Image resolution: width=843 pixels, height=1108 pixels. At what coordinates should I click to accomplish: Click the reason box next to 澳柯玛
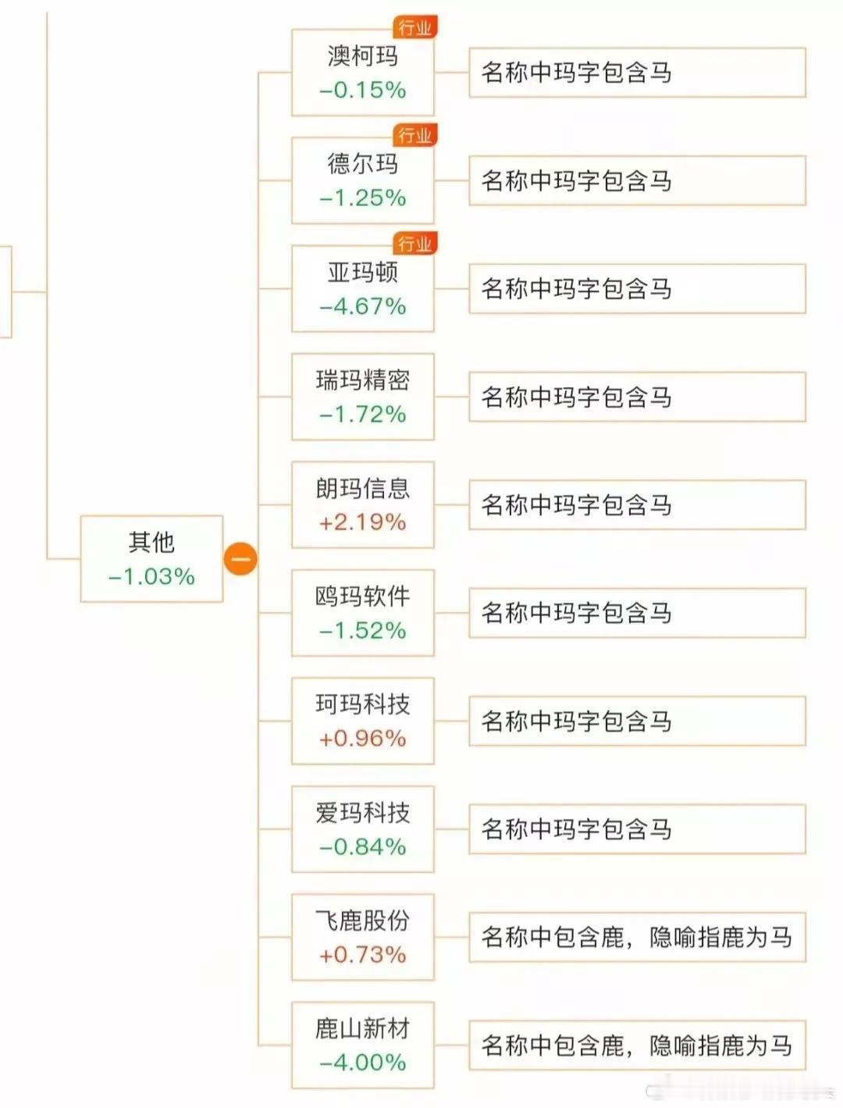tap(637, 73)
